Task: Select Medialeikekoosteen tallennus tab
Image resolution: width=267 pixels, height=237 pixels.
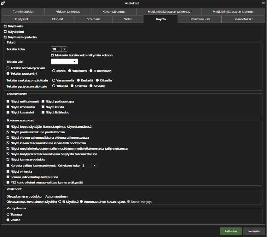Action: pos(169,12)
